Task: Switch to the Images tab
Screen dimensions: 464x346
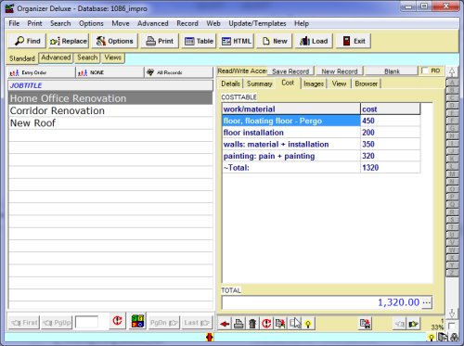Action: tap(314, 83)
